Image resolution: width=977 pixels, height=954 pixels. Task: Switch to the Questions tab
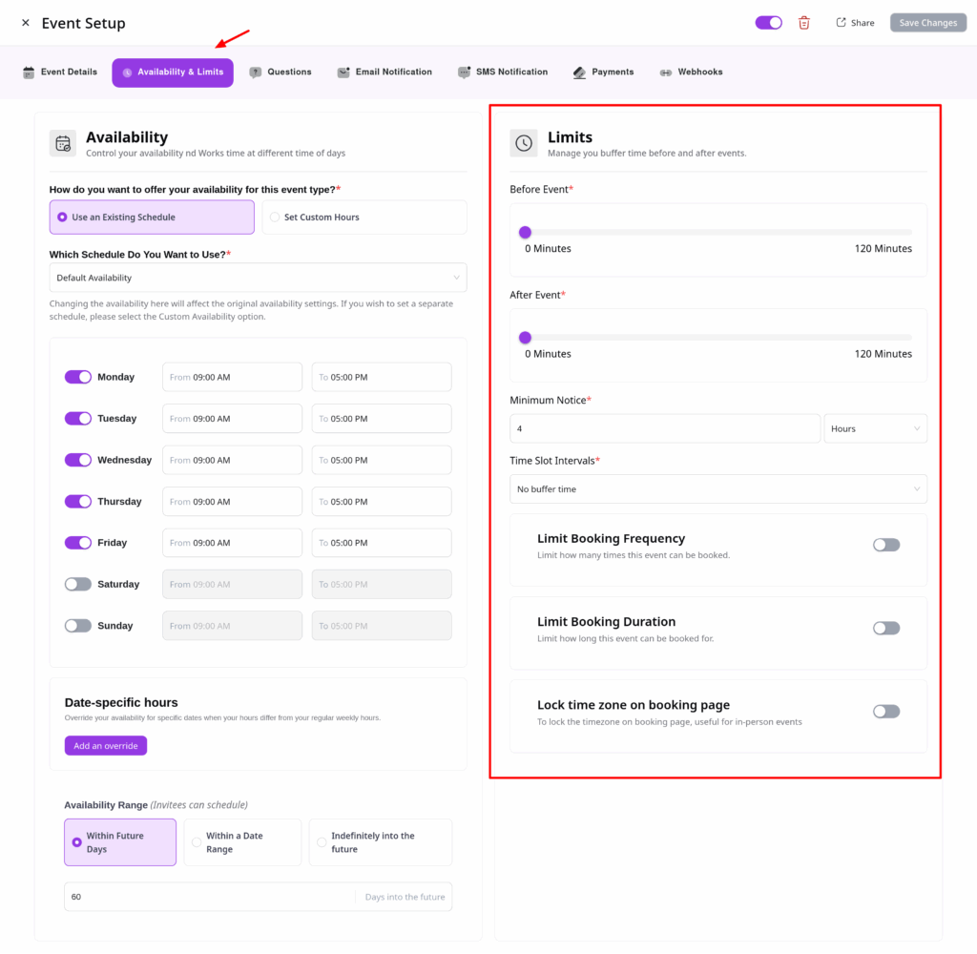pos(281,73)
